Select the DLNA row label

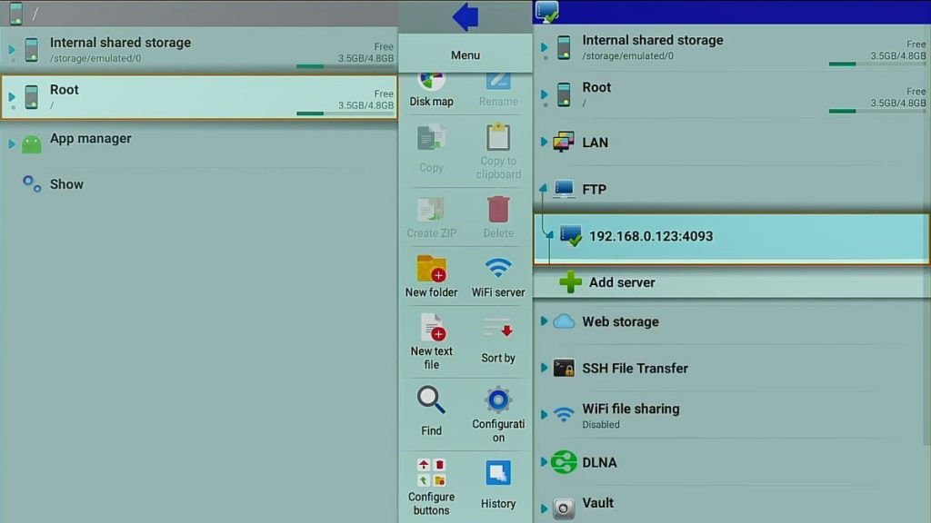tap(599, 462)
